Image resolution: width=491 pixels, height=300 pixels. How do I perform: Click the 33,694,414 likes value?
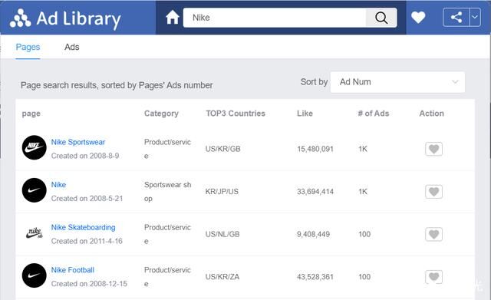315,192
